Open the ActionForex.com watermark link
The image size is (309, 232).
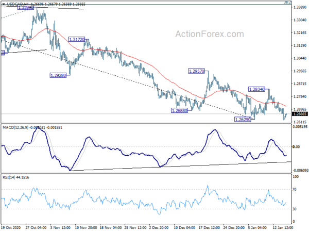[210, 34]
